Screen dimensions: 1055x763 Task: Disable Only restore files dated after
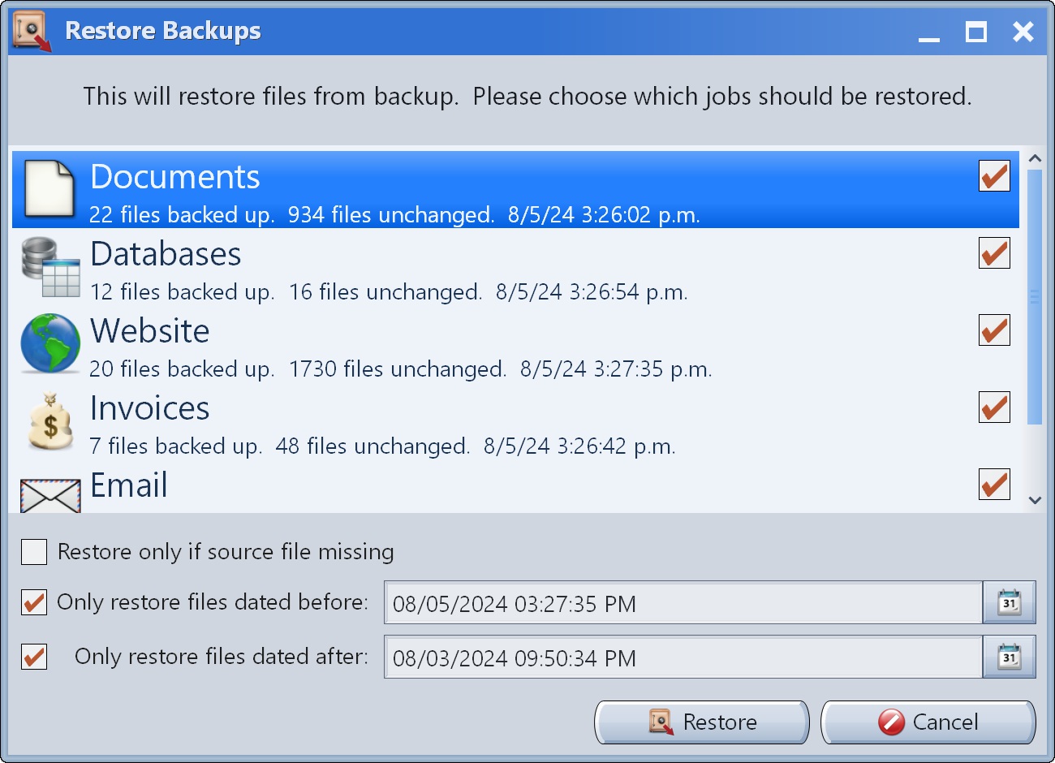click(x=34, y=657)
